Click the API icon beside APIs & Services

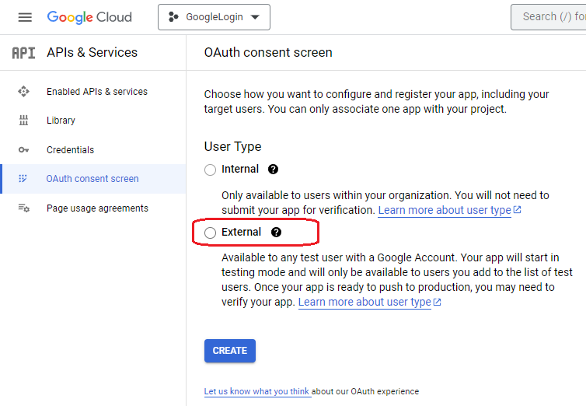23,53
